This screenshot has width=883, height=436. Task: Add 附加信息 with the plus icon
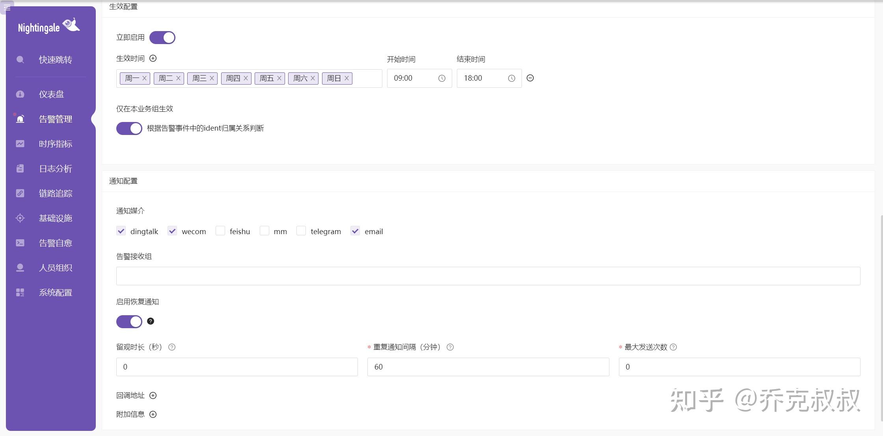(153, 414)
